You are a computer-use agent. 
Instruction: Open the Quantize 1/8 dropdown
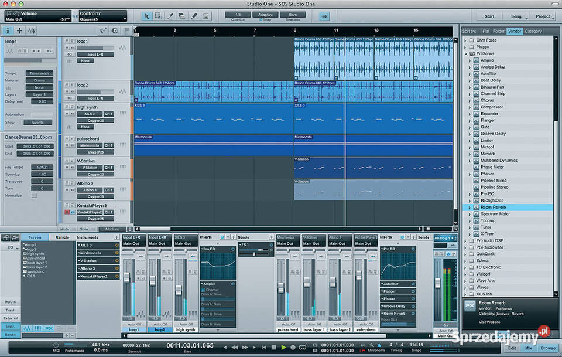[x=237, y=15]
